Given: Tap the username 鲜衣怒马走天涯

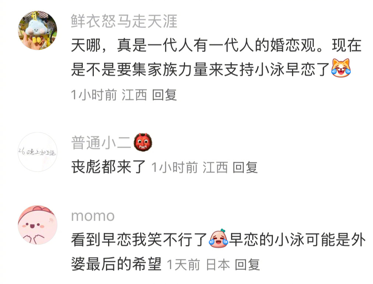Looking at the screenshot, I should coord(124,21).
